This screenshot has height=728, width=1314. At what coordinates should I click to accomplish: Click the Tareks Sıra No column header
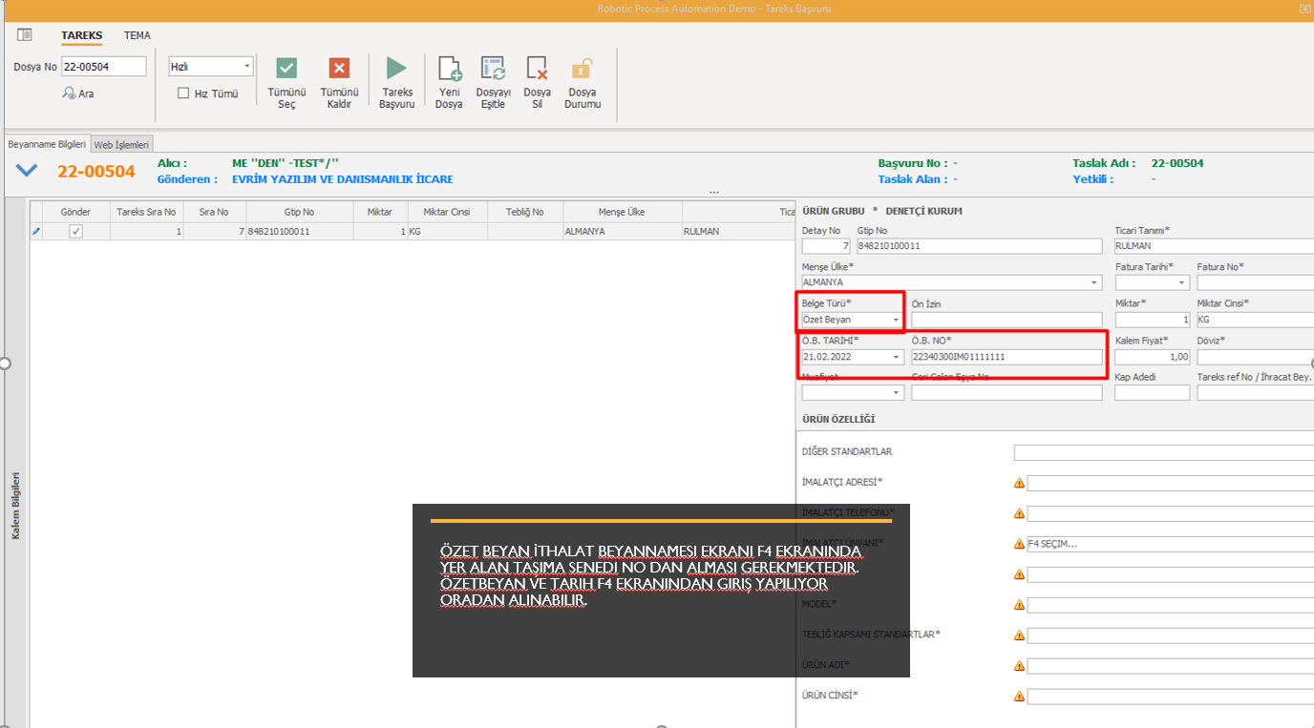click(x=146, y=212)
